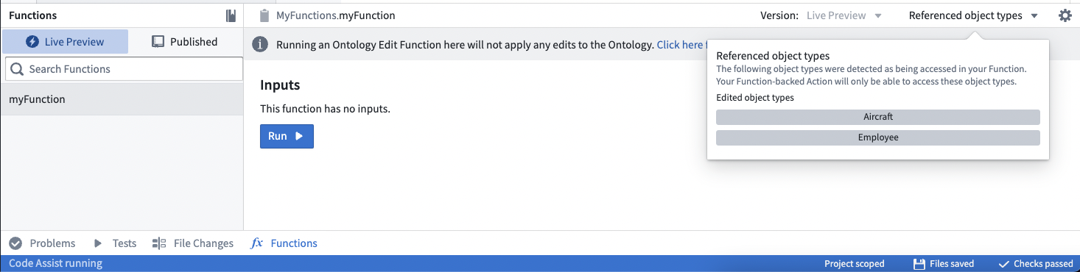Run the function with Run button

287,136
